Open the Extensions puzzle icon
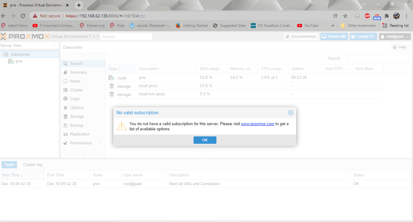This screenshot has width=413, height=222. (x=387, y=16)
